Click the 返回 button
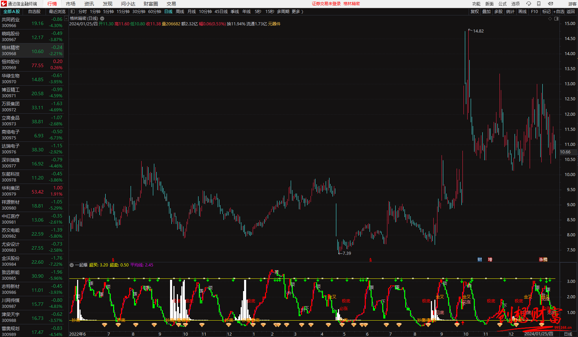Image resolution: width=578 pixels, height=337 pixels. pyautogui.click(x=571, y=12)
